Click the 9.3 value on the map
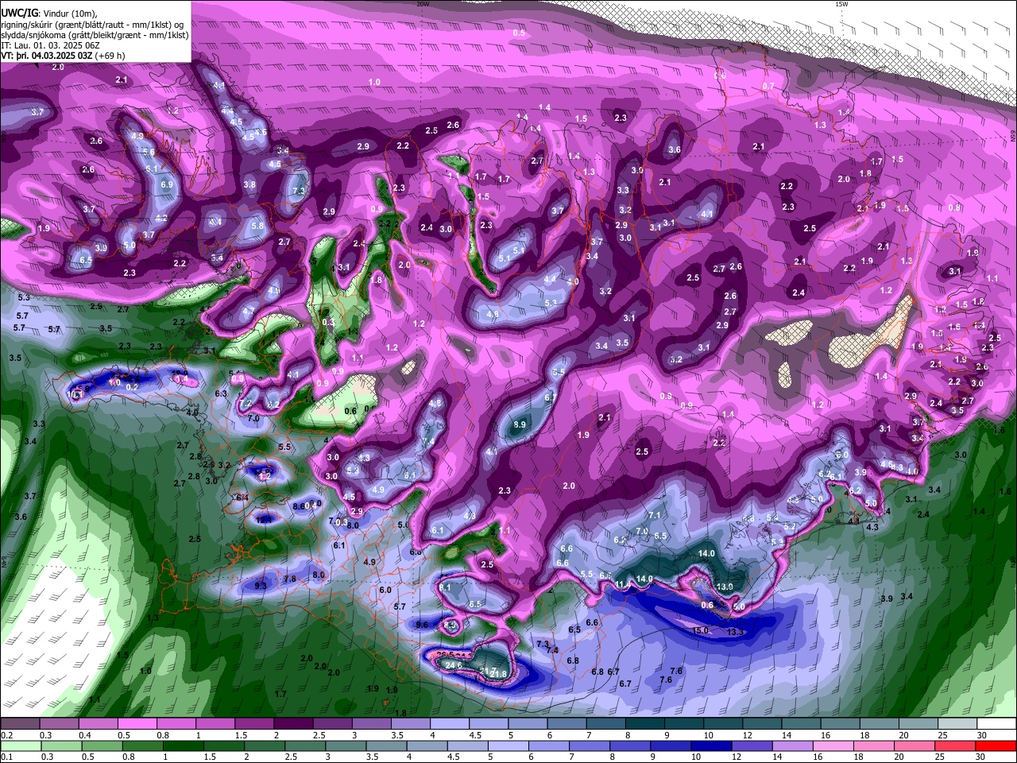 coord(260,586)
